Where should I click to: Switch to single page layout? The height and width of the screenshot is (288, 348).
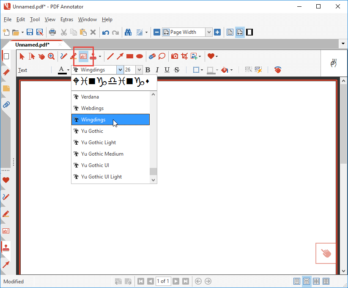click(x=296, y=281)
